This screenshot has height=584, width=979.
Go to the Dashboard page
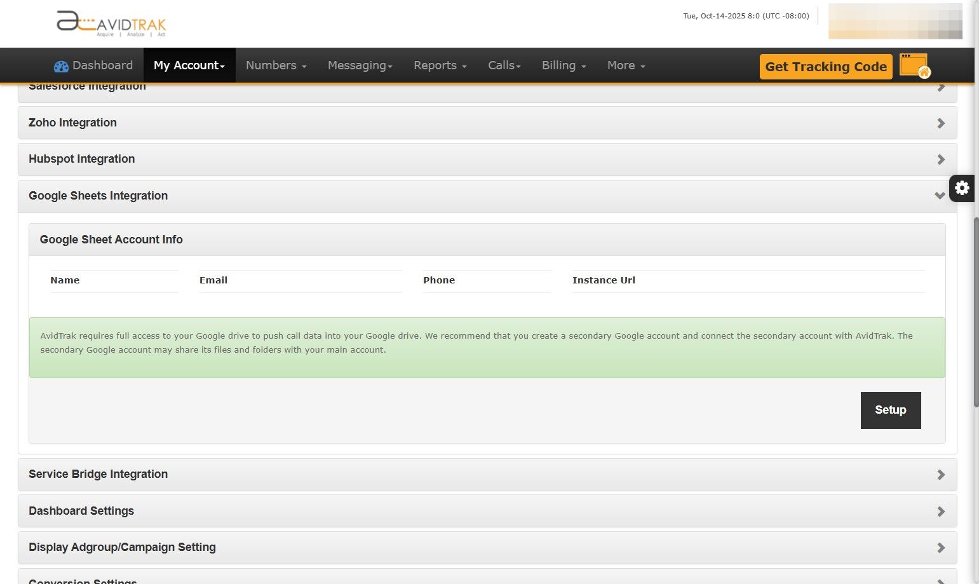point(93,65)
